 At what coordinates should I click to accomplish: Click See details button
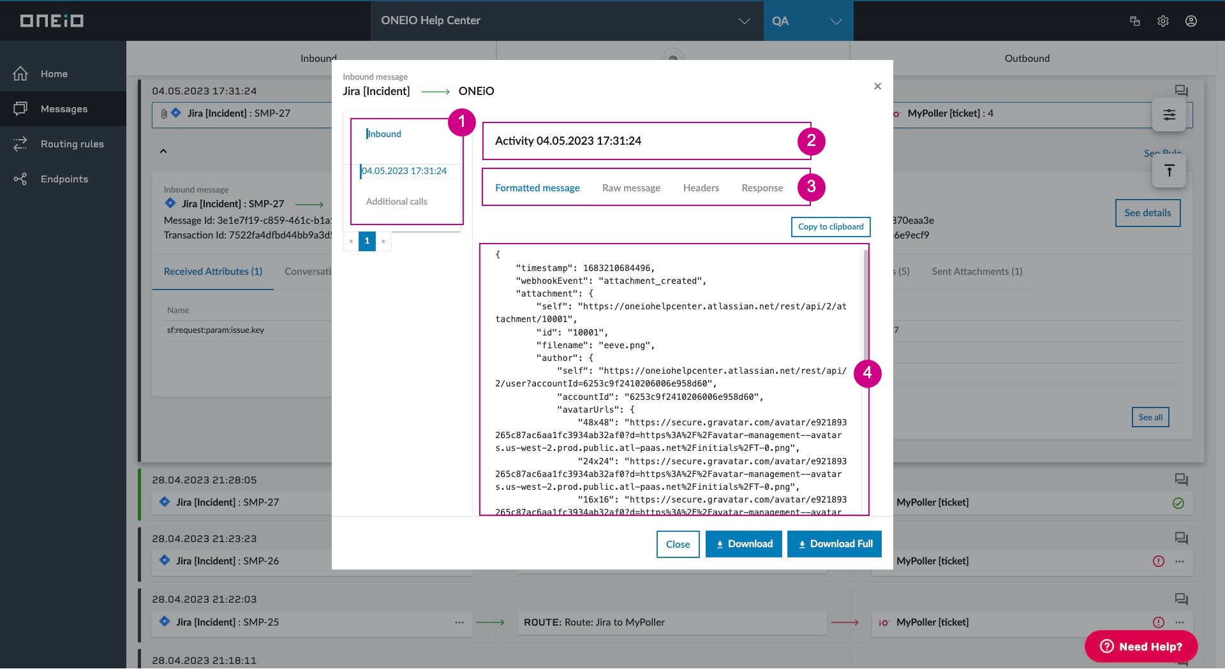pyautogui.click(x=1147, y=213)
